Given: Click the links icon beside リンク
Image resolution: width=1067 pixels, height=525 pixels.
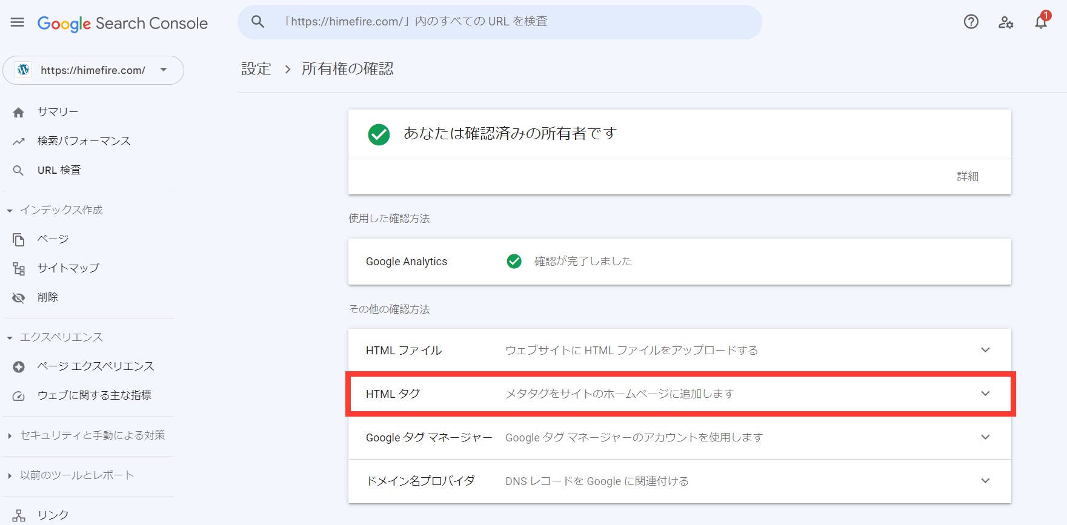Looking at the screenshot, I should point(19,515).
